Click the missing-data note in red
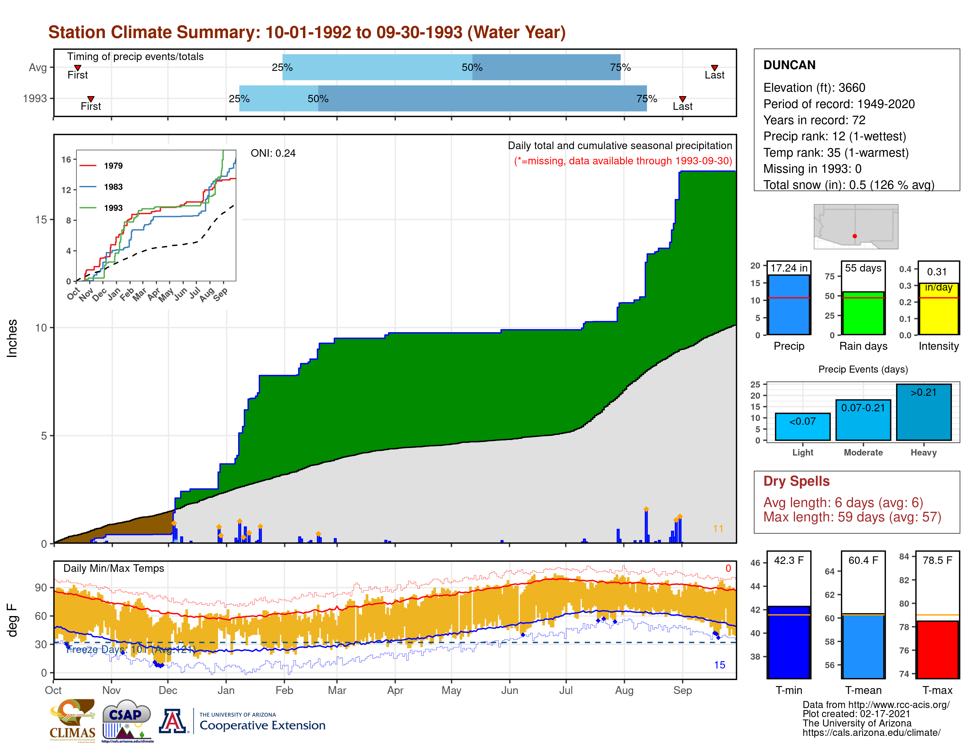The height and width of the screenshot is (747, 967). pos(623,161)
